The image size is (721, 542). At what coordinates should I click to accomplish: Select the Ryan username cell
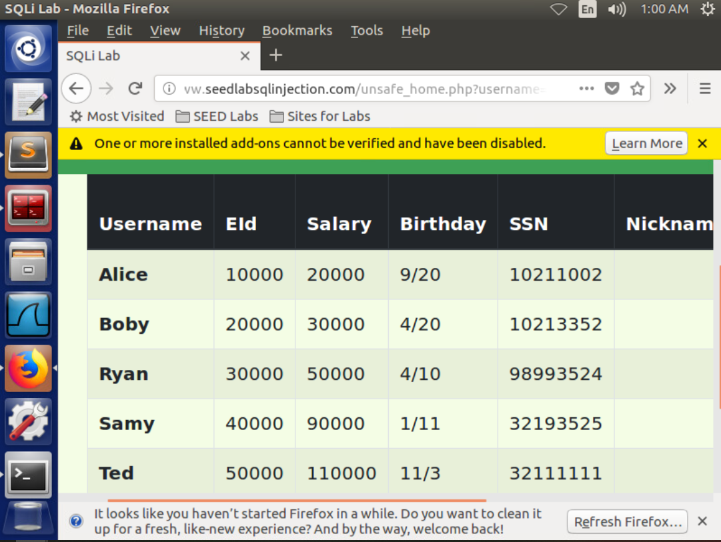tap(150, 374)
